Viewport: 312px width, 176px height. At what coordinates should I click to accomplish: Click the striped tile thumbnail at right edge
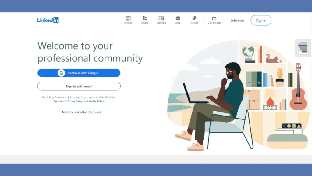click(x=303, y=48)
